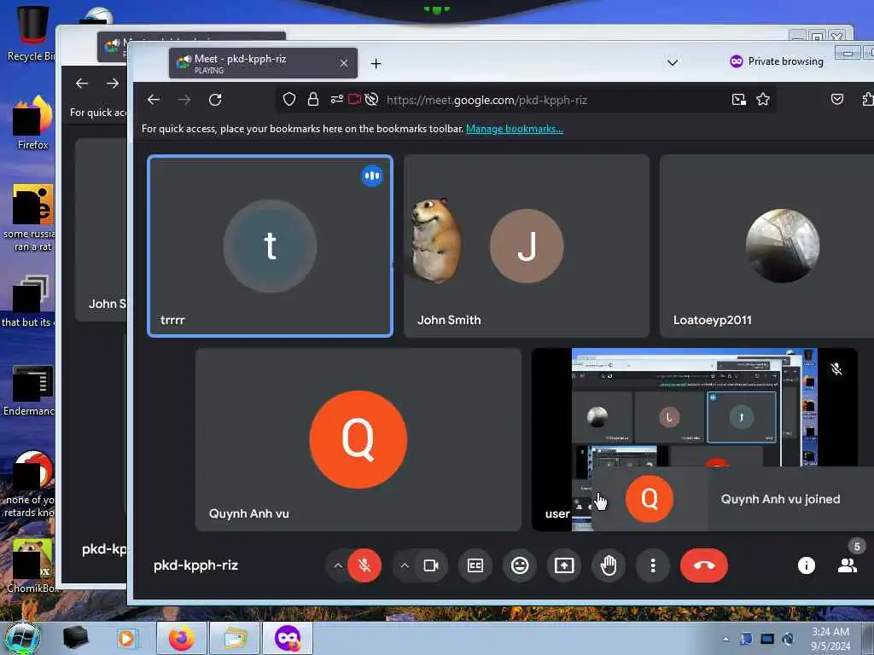The image size is (874, 655).
Task: Open Recycle Bin desktop icon
Action: [32, 33]
